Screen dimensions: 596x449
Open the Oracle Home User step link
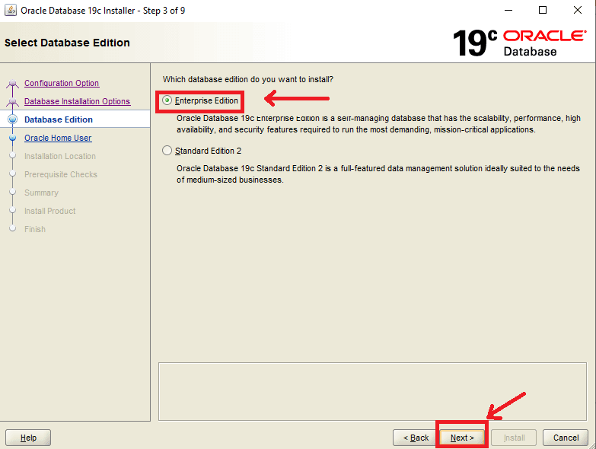tap(58, 138)
